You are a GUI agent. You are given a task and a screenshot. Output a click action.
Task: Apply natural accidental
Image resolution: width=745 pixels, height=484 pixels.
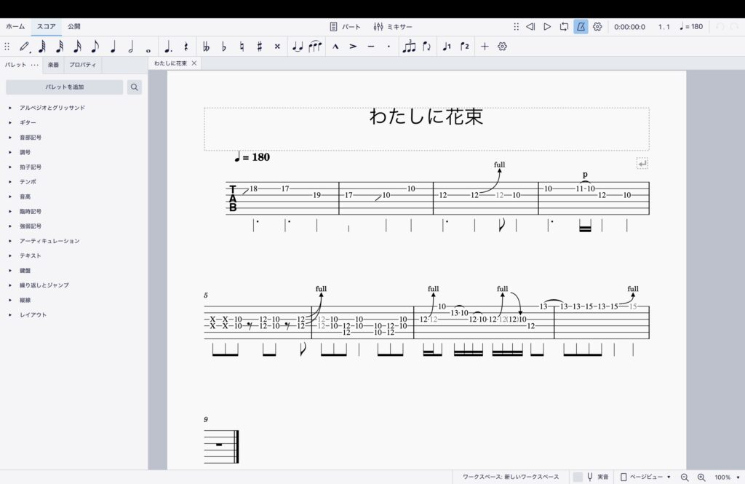[242, 47]
